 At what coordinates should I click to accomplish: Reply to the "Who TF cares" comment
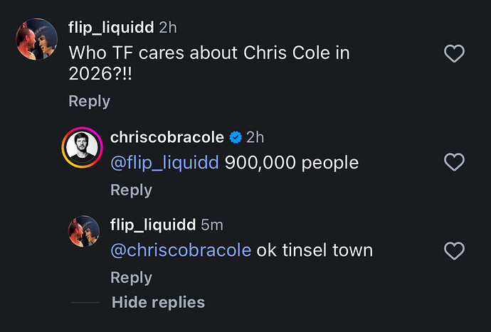pos(89,101)
